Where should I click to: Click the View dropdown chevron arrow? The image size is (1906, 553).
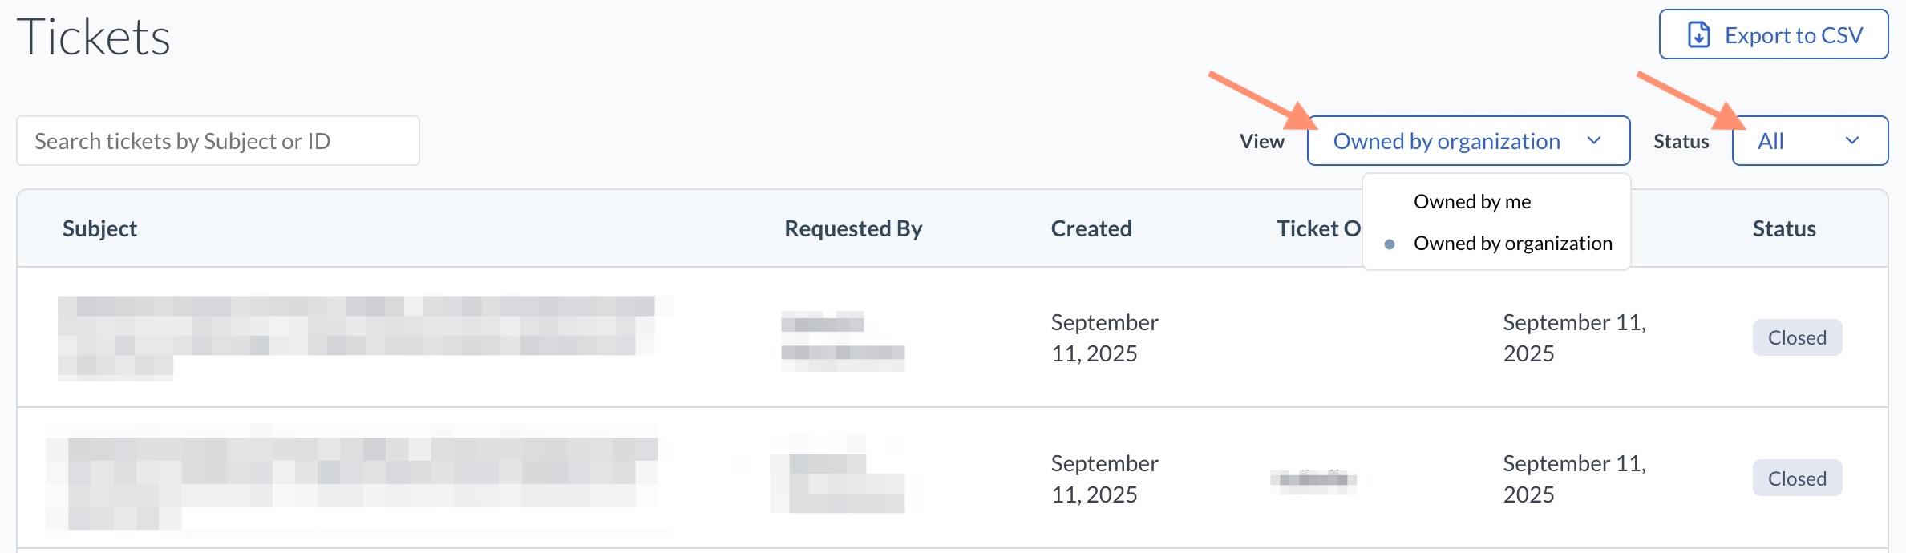[1594, 141]
